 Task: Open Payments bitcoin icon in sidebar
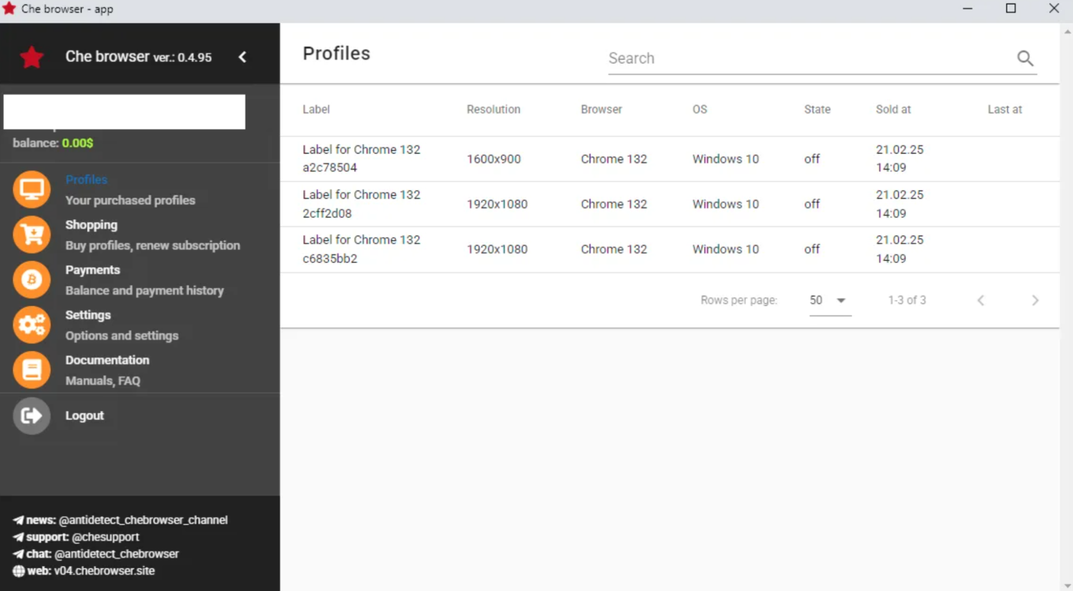click(32, 279)
